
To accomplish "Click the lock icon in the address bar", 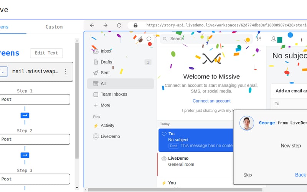I will 135,25.
